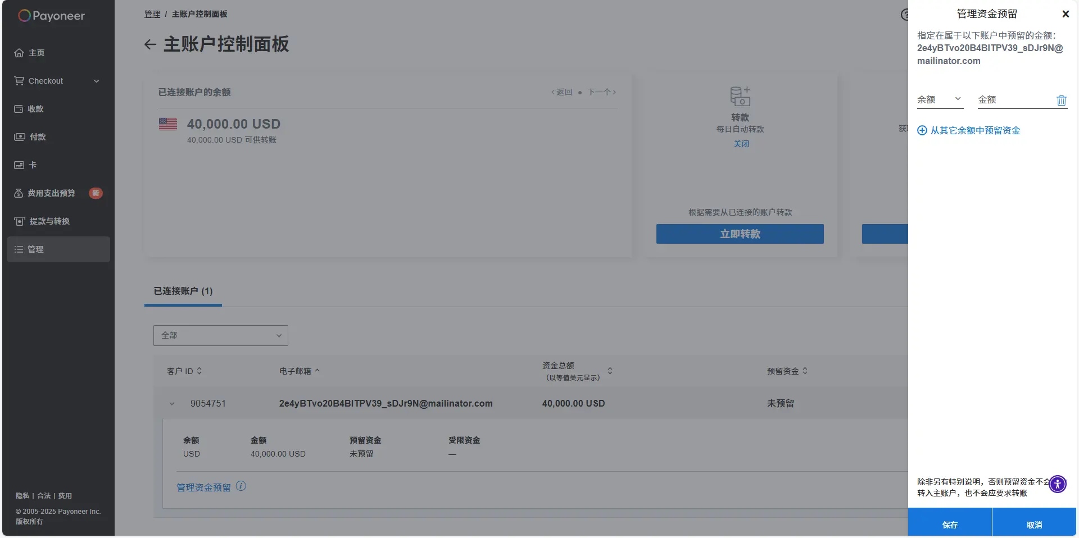Image resolution: width=1079 pixels, height=538 pixels.
Task: Click the 合法 footer link
Action: click(x=44, y=496)
